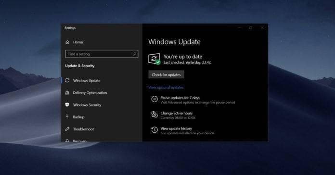Click the Delivery Optimization icon
The width and height of the screenshot is (335, 175).
67,93
